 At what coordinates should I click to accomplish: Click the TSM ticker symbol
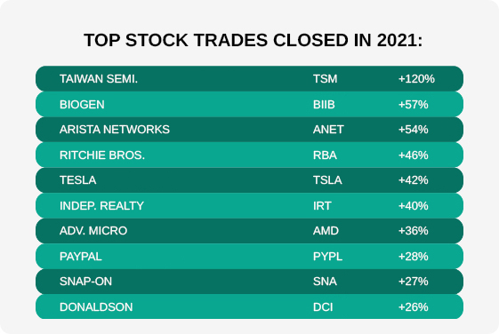coord(325,79)
